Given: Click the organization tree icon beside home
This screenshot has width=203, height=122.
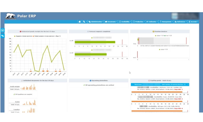Looking at the screenshot, I should 84,22.
